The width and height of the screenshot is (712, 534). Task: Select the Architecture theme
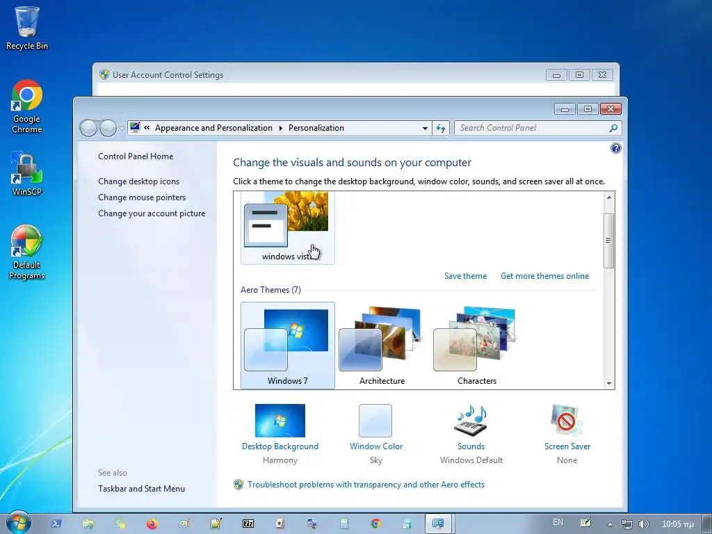point(382,346)
